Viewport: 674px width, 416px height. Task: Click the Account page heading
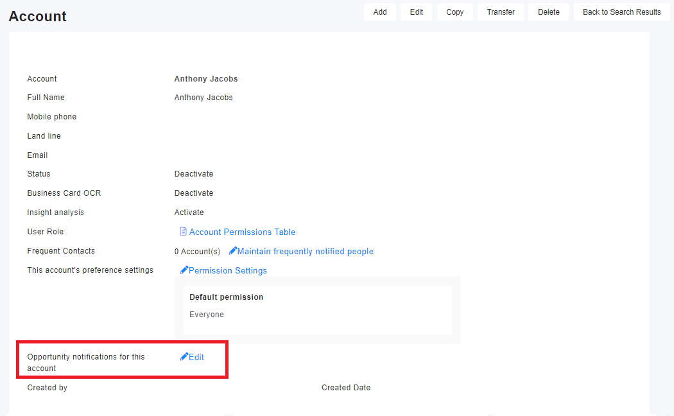[x=37, y=16]
